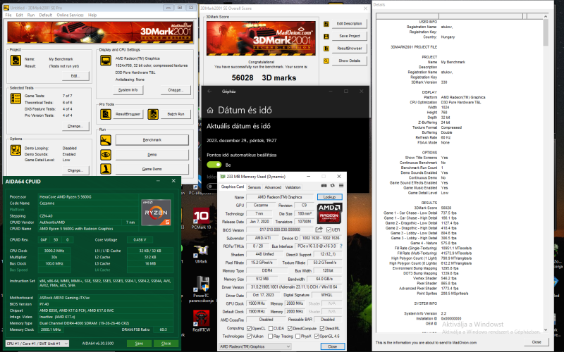The width and height of the screenshot is (564, 352).
Task: Open the File menu in 3DMark2001
Action: tap(8, 15)
